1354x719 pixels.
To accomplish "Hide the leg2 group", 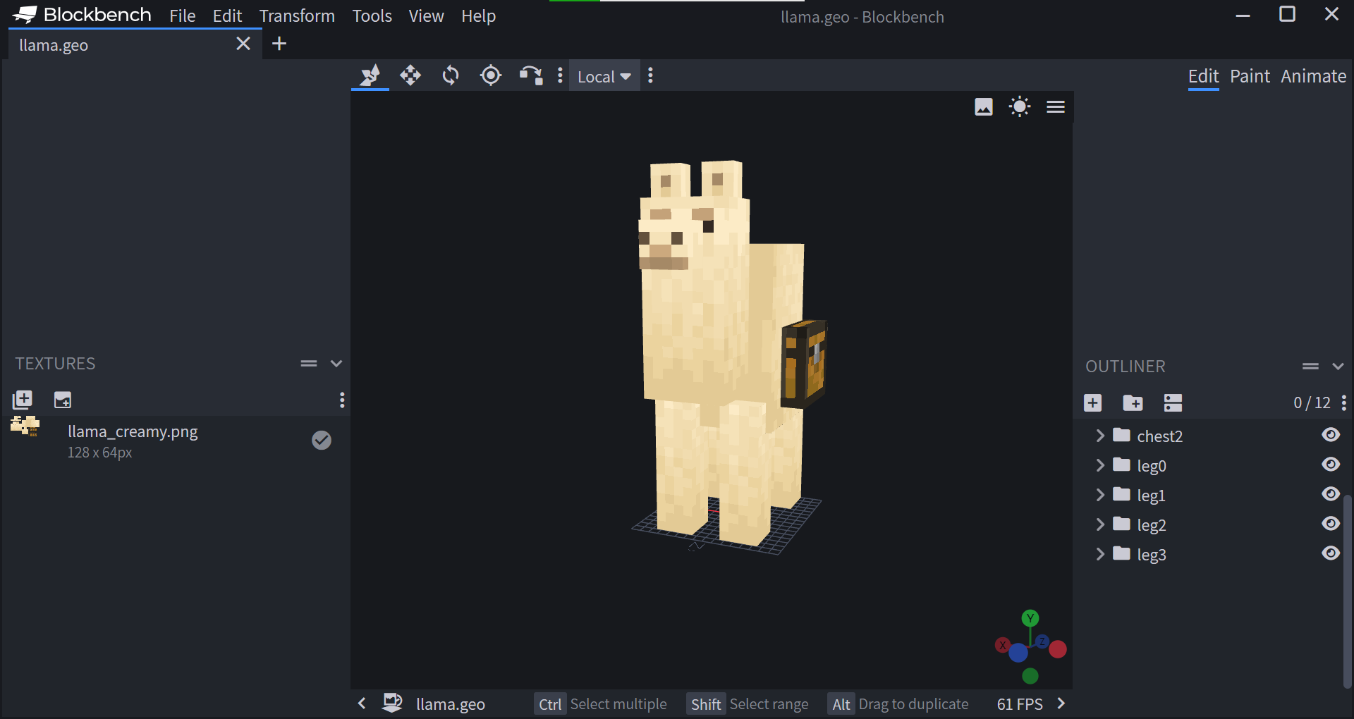I will [x=1331, y=524].
